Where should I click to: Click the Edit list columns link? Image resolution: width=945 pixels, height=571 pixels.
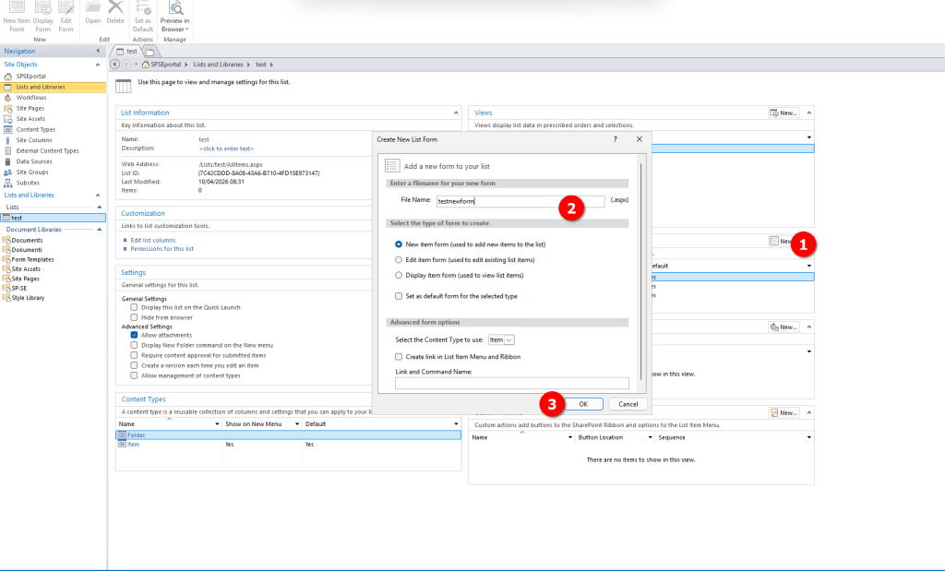pyautogui.click(x=153, y=240)
